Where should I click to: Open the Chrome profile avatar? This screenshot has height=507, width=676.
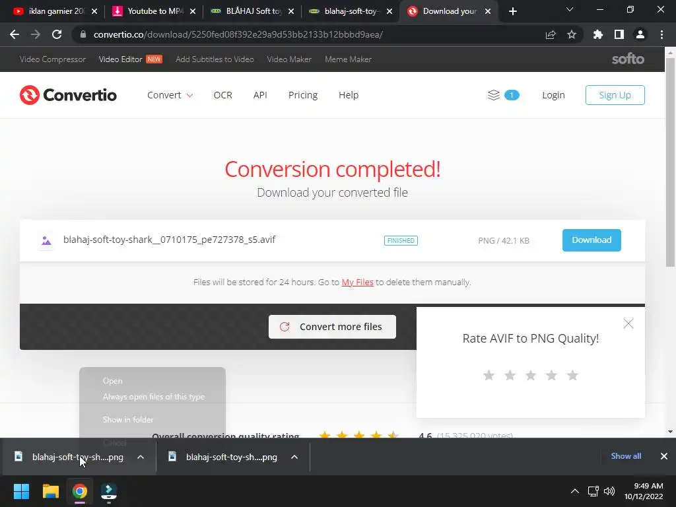[640, 34]
